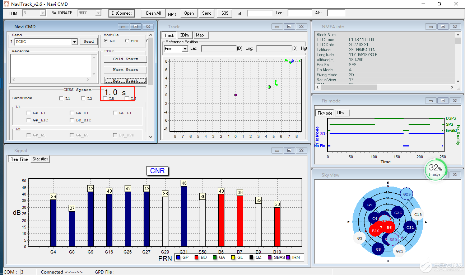Click Navi CMD panel scroll up arrow

coord(151,35)
